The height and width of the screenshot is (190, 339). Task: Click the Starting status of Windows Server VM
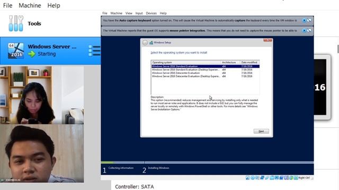coord(47,54)
